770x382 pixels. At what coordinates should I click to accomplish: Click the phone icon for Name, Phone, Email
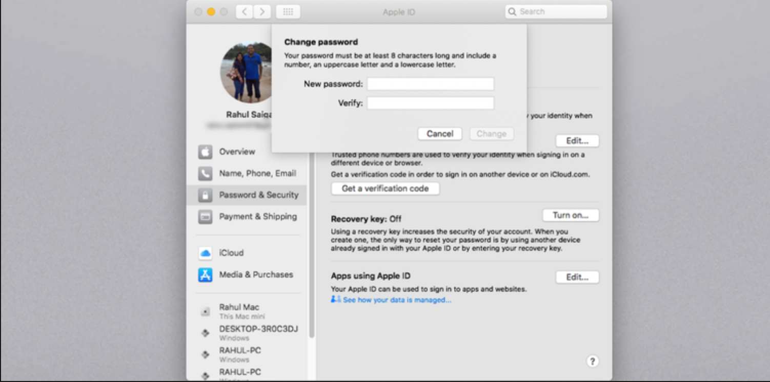coord(205,174)
